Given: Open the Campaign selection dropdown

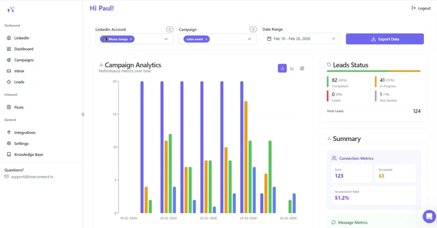Looking at the screenshot, I should pyautogui.click(x=249, y=38).
